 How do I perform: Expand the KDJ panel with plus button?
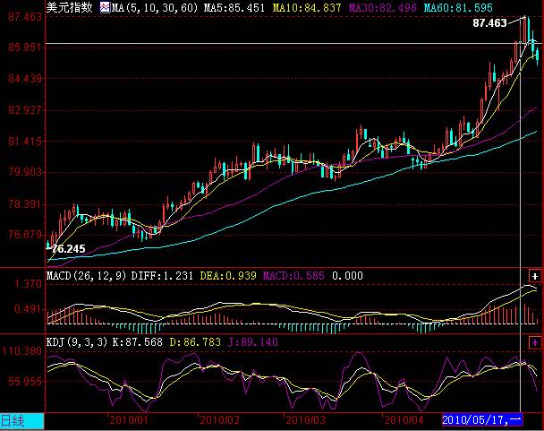point(535,342)
